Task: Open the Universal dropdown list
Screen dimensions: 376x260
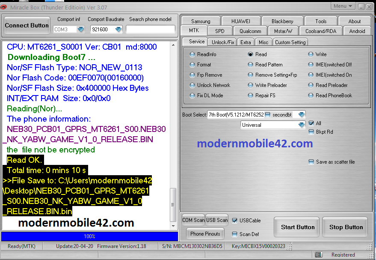Action: [x=302, y=125]
